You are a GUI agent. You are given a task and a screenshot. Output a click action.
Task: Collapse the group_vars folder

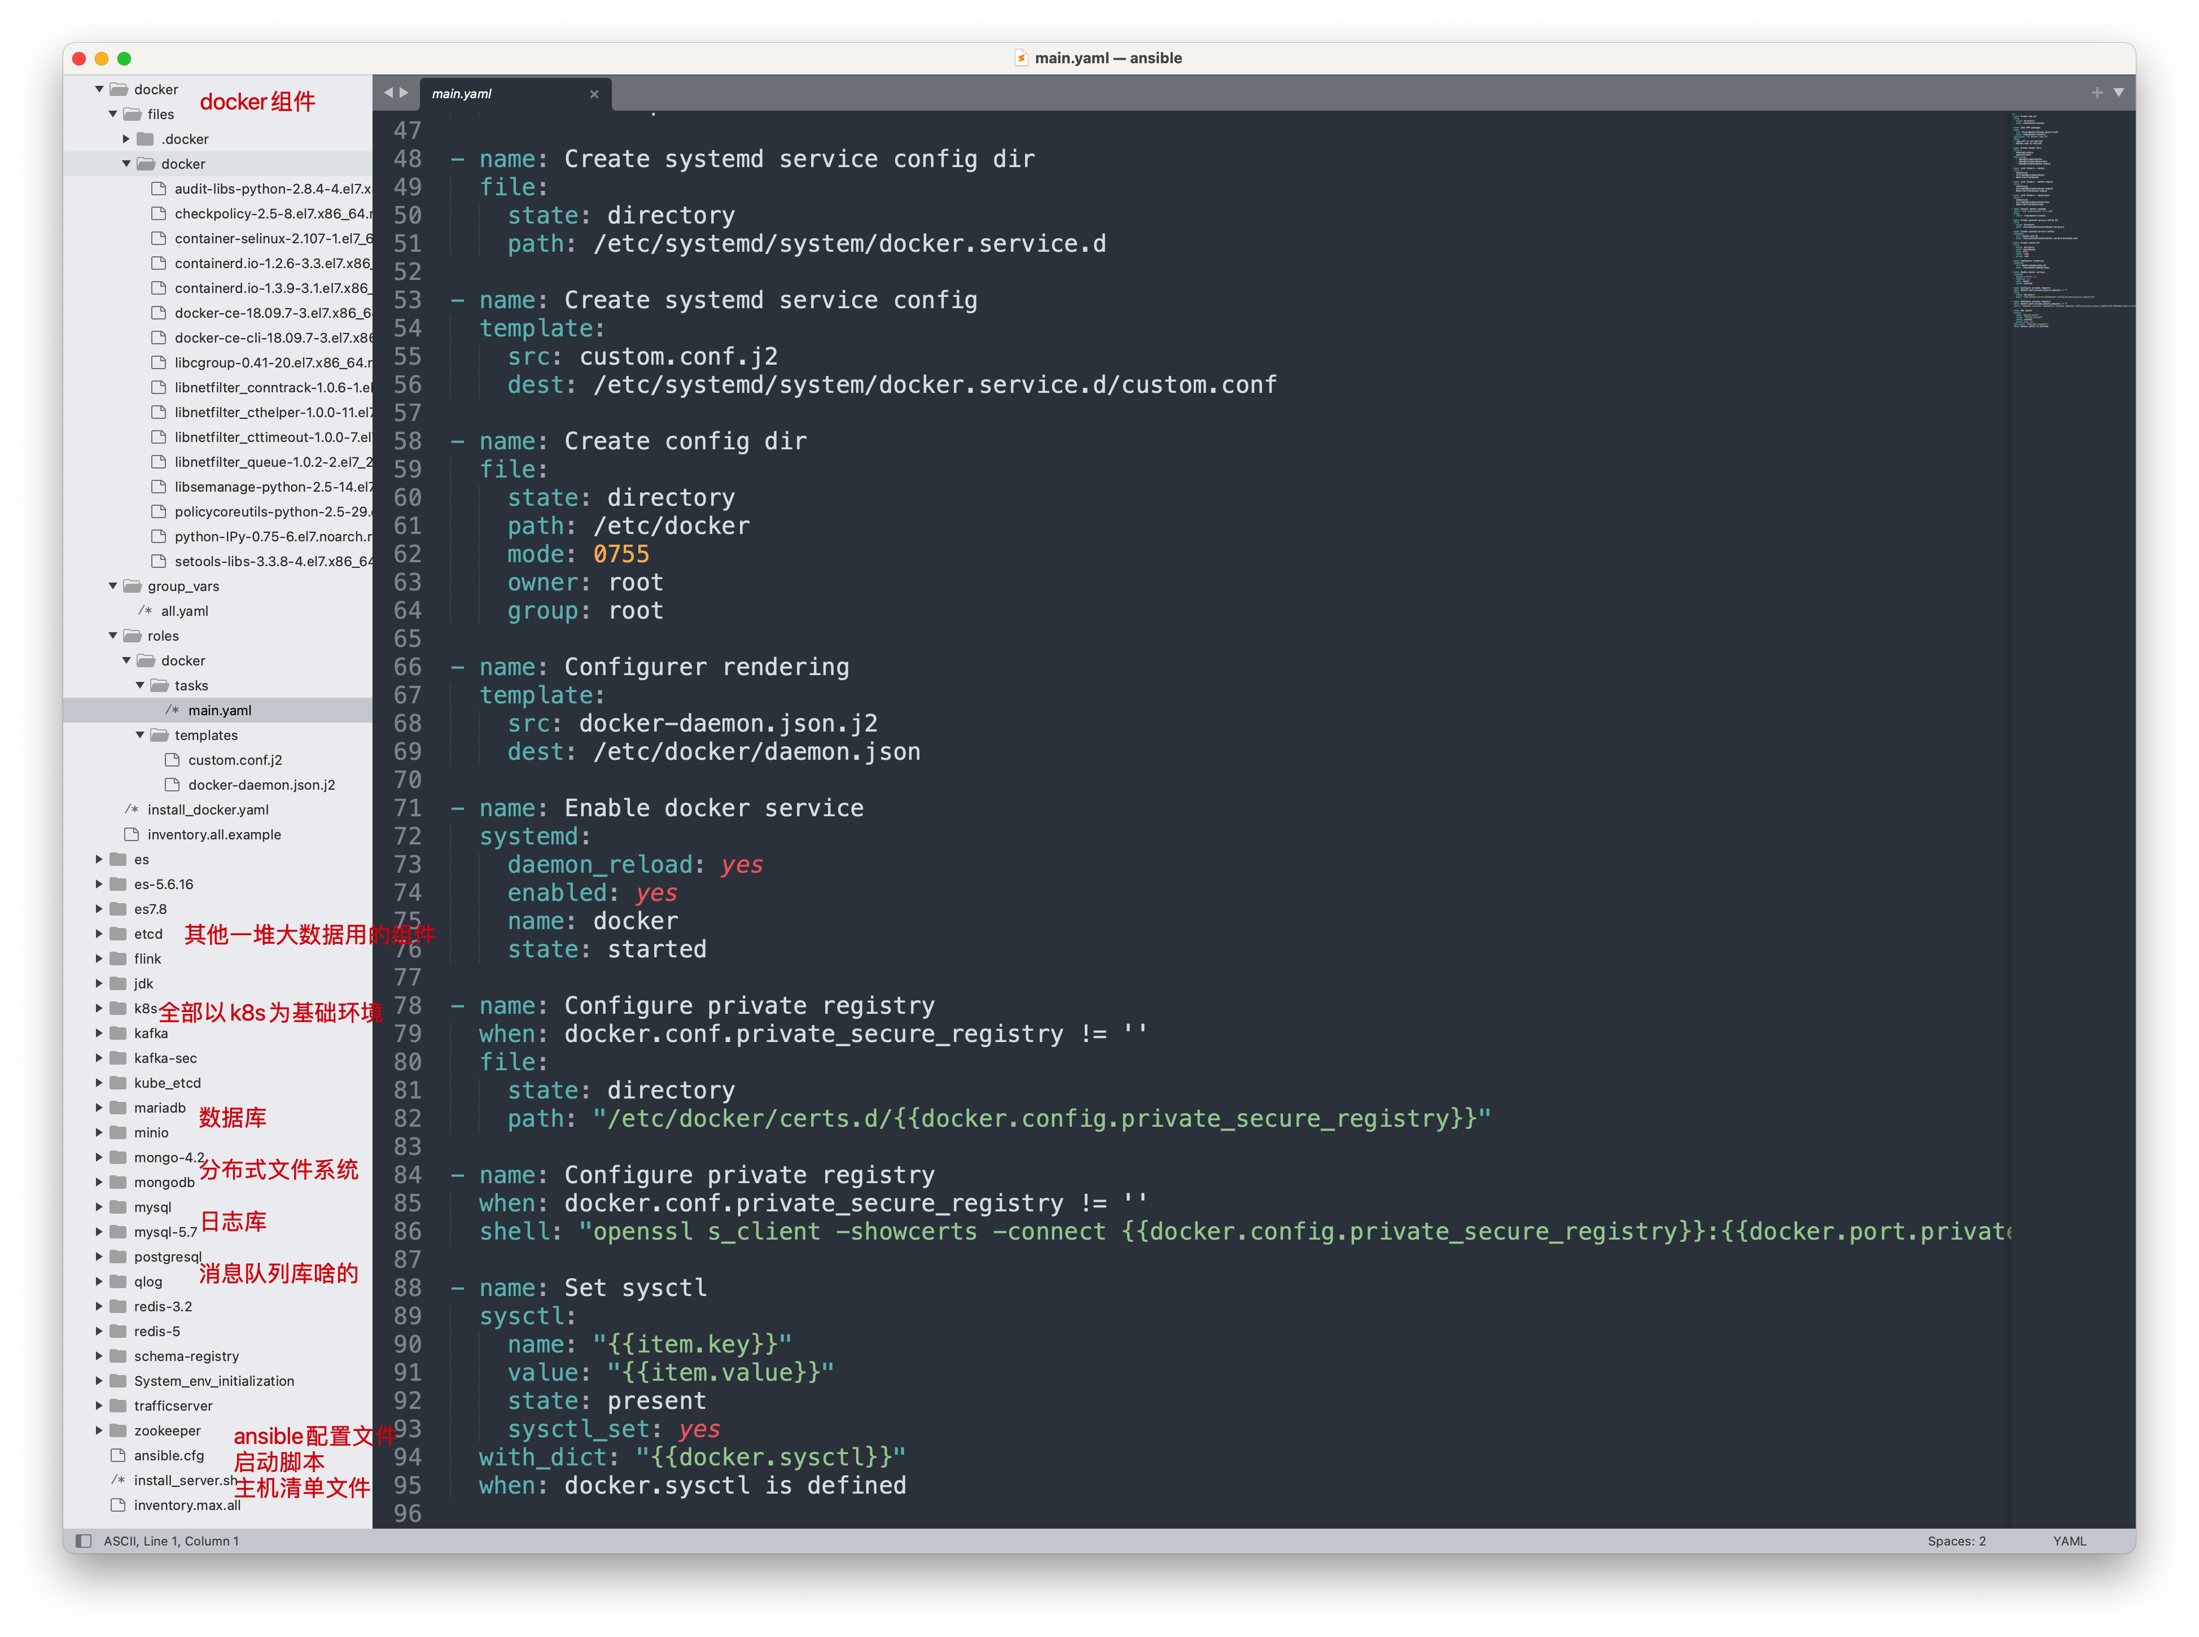click(113, 586)
